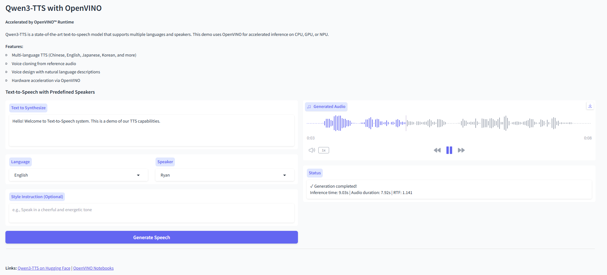
Task: Mute the audio volume speaker icon
Action: tap(312, 150)
